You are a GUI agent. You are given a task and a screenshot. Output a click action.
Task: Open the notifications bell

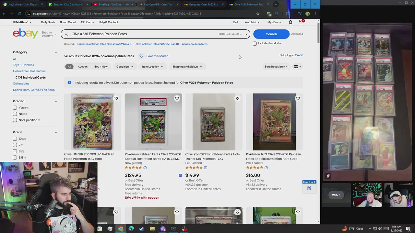[290, 22]
